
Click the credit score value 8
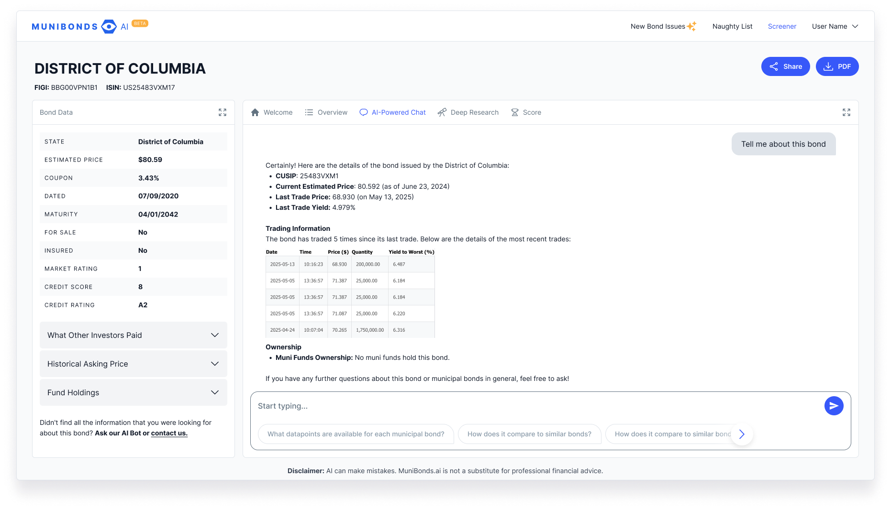click(141, 287)
